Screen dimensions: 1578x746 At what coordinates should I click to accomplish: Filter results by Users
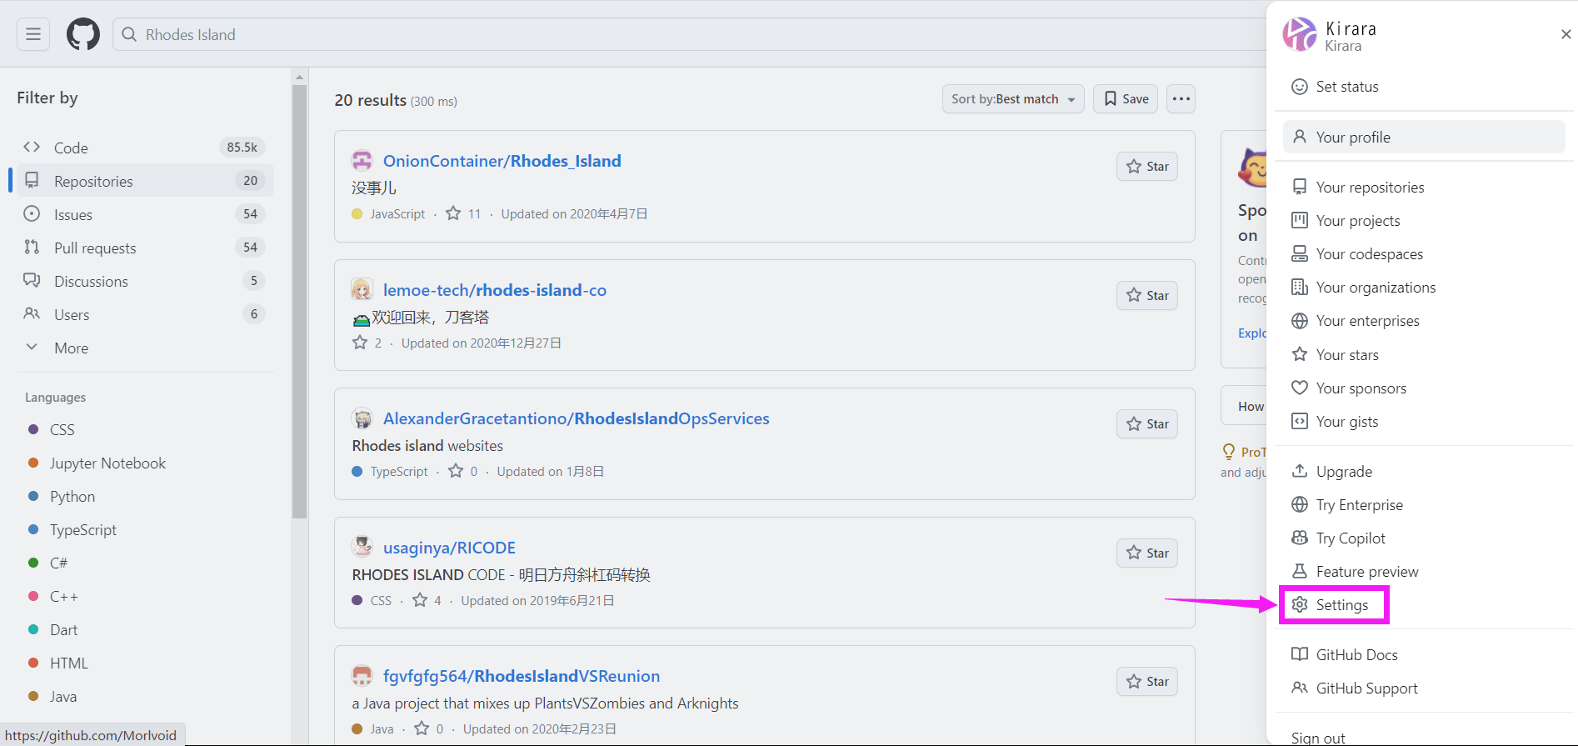click(144, 314)
